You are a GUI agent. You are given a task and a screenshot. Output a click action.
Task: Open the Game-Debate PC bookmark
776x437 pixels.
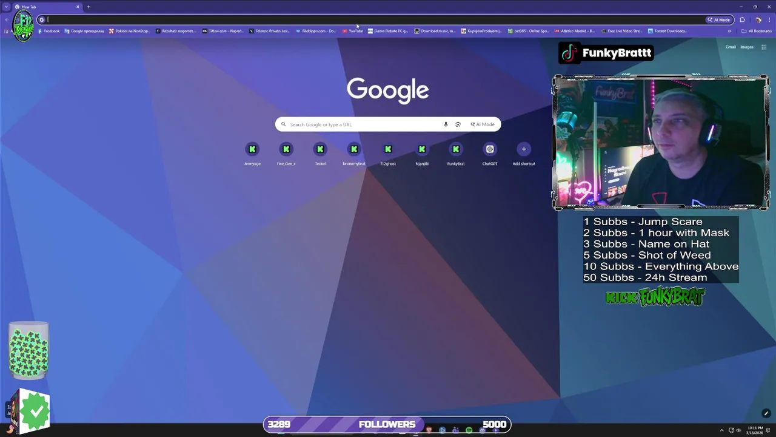point(388,31)
